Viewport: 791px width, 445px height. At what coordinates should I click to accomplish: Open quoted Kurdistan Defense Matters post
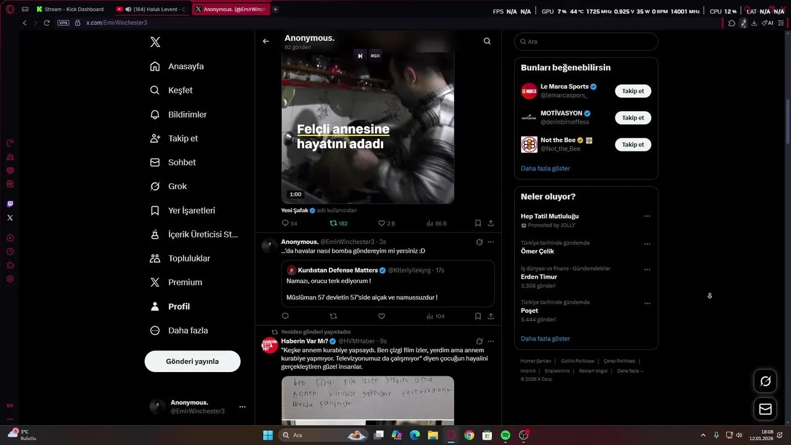click(387, 284)
